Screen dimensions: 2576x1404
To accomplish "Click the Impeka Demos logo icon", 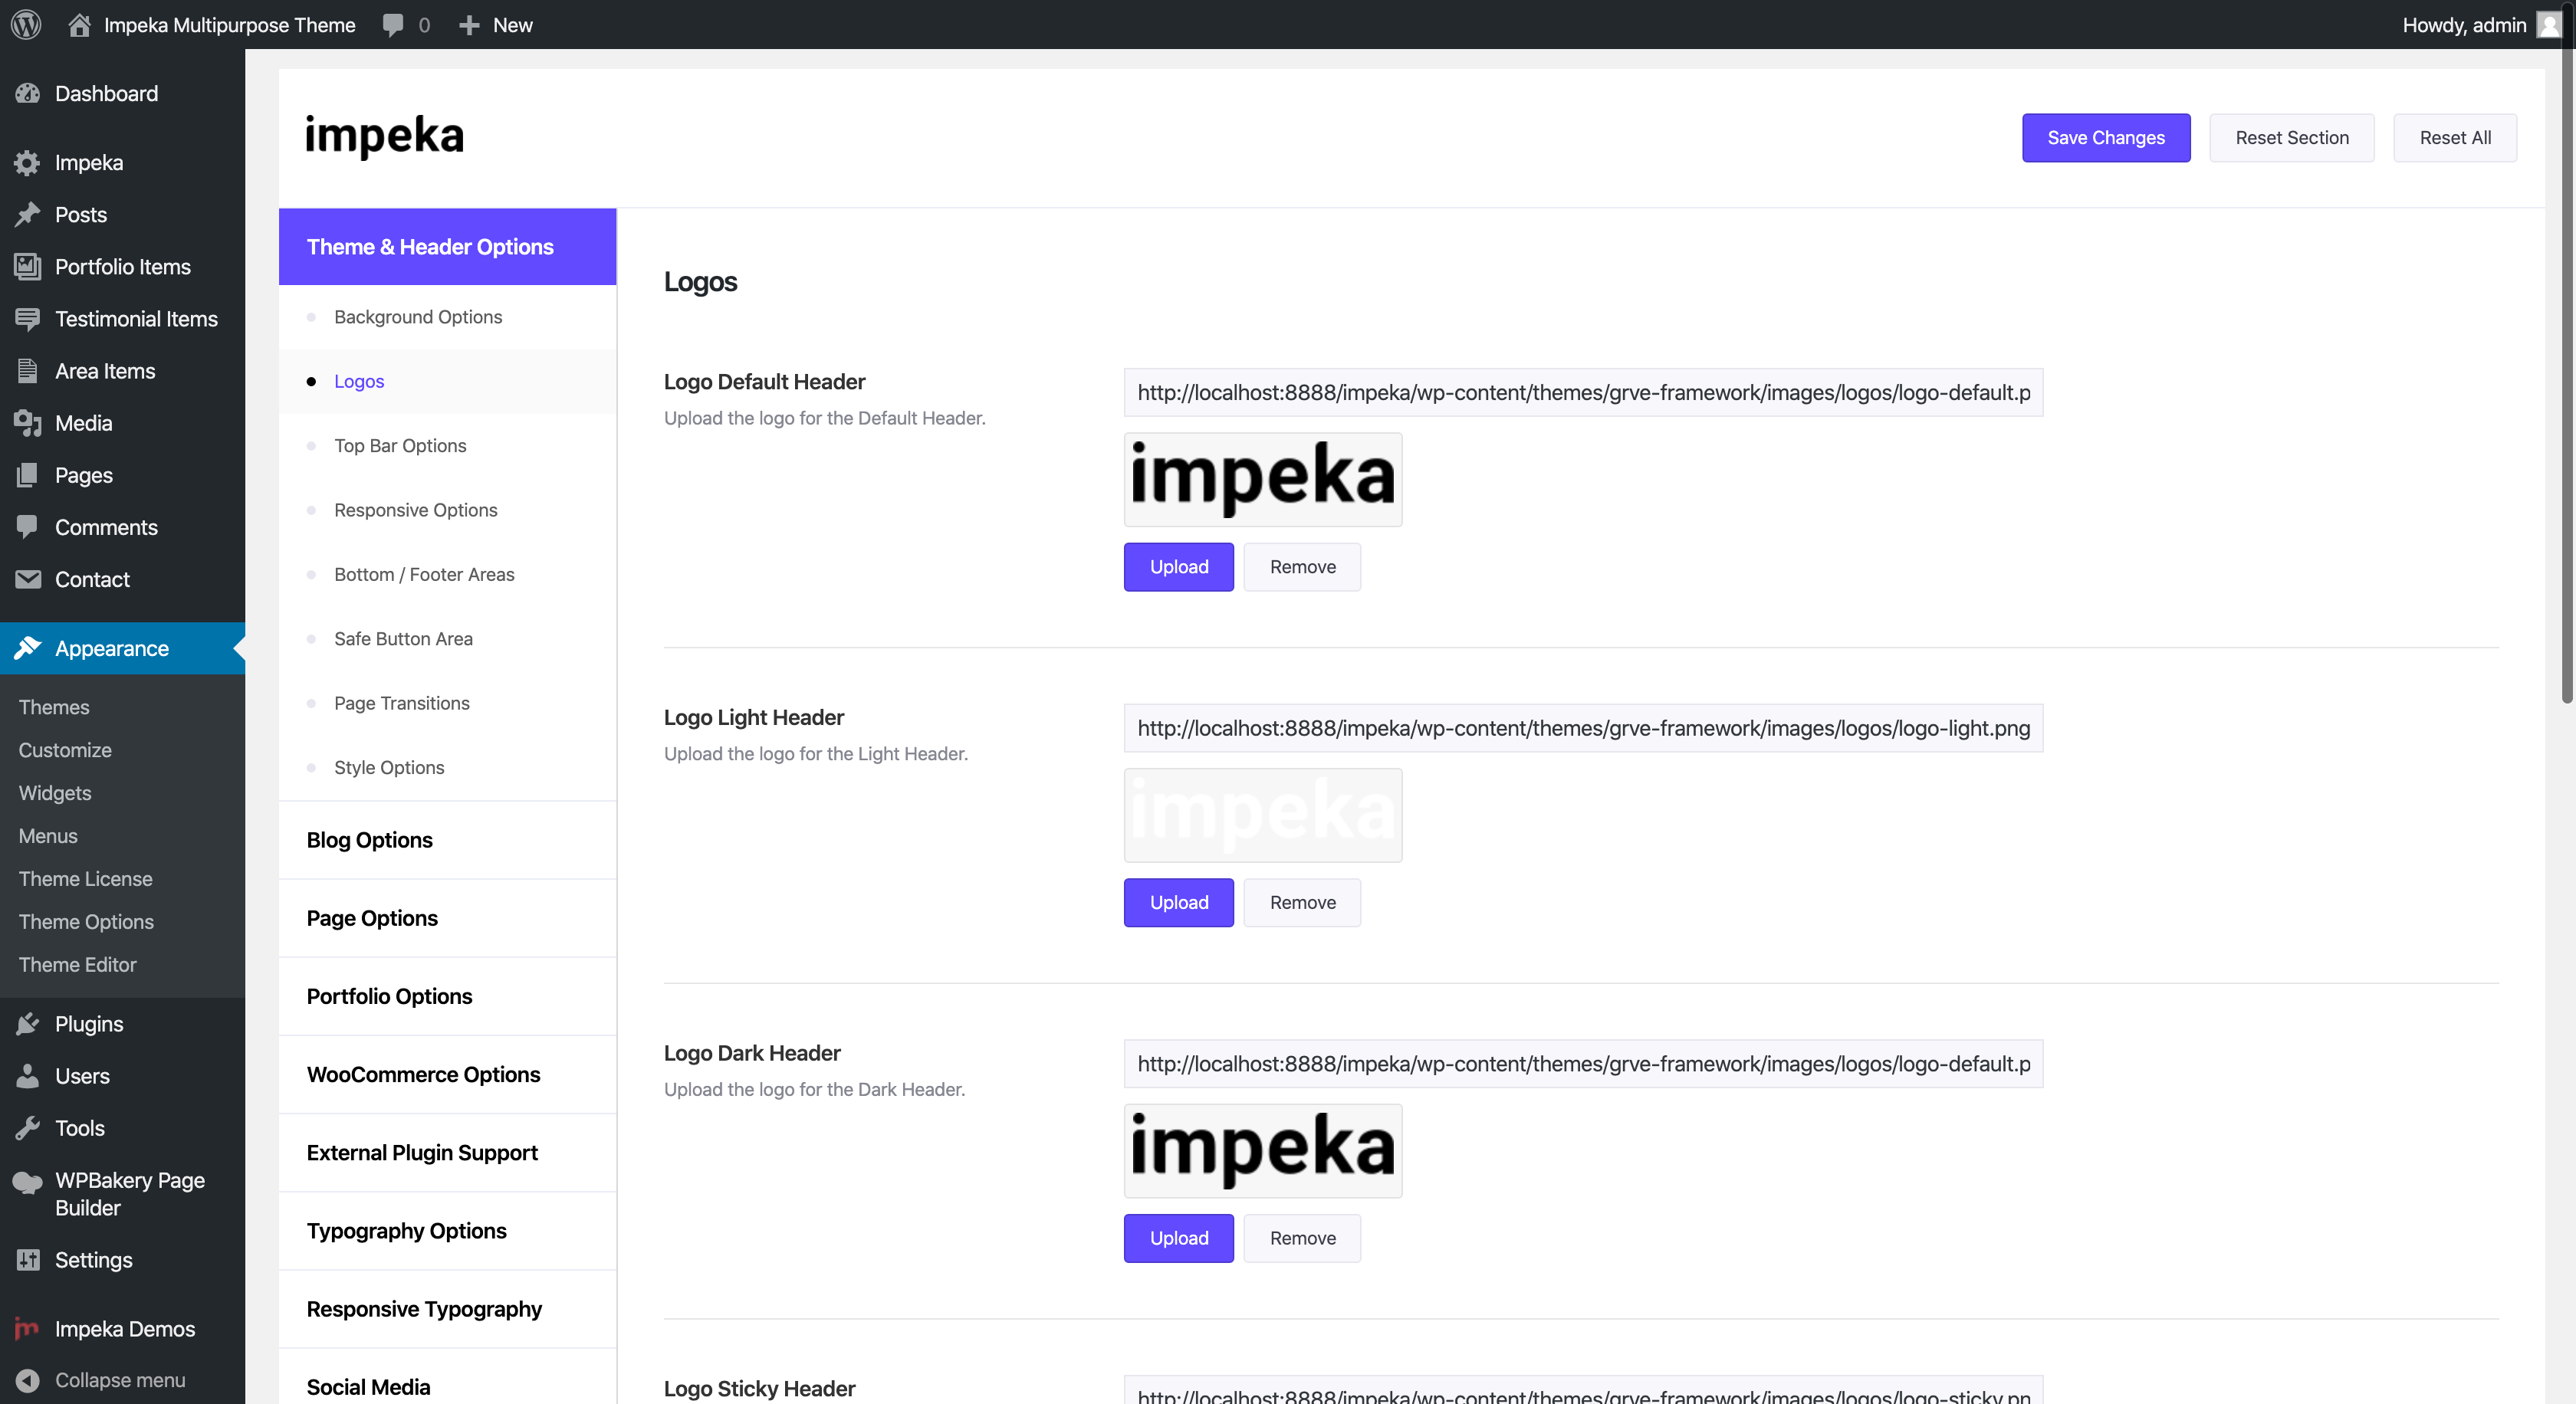I will point(28,1329).
